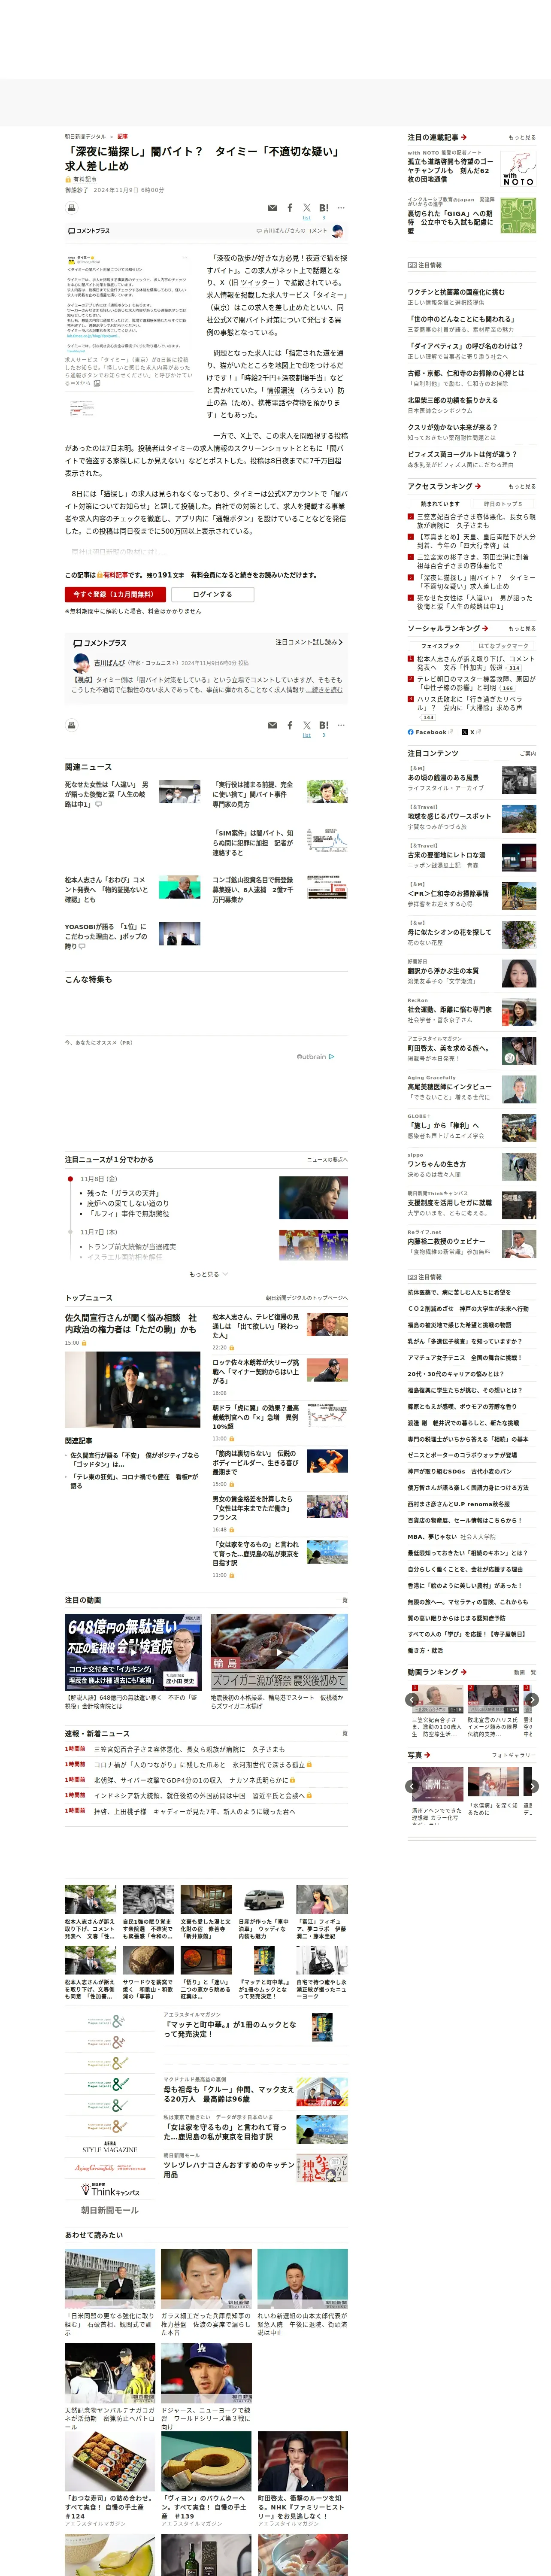Click B! bookmark icon below the comment box
Viewport: 551px width, 2576px height.
pos(323,725)
